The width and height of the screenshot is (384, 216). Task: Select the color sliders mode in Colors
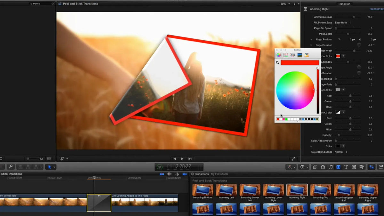click(285, 55)
